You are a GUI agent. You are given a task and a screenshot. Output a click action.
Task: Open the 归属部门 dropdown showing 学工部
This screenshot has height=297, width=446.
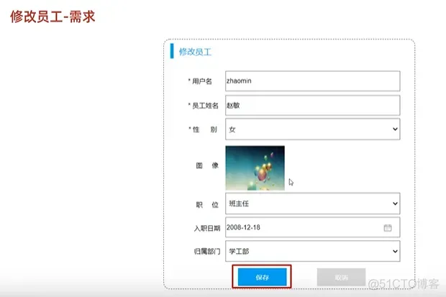click(x=313, y=251)
